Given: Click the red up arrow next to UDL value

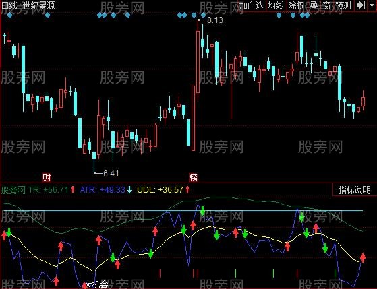Looking at the screenshot, I should 187,190.
